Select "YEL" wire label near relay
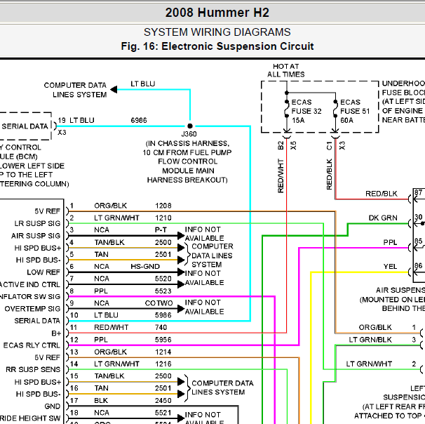Screen dimensions: 425x424 (x=390, y=267)
